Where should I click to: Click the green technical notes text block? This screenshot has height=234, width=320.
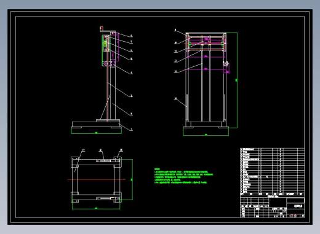[183, 176]
